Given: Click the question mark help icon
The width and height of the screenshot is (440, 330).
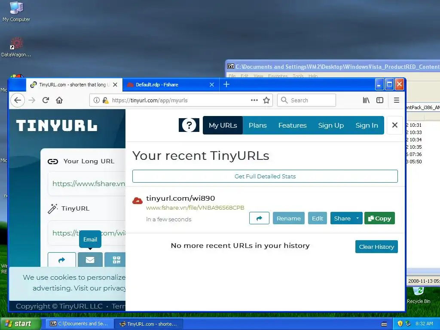Looking at the screenshot, I should point(189,125).
